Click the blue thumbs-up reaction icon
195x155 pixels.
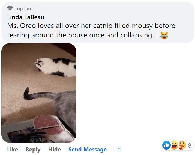click(166, 145)
